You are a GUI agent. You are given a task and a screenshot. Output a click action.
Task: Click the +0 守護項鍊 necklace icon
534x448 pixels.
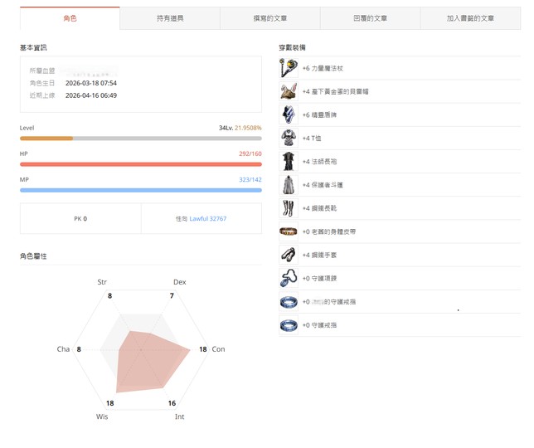coord(288,278)
